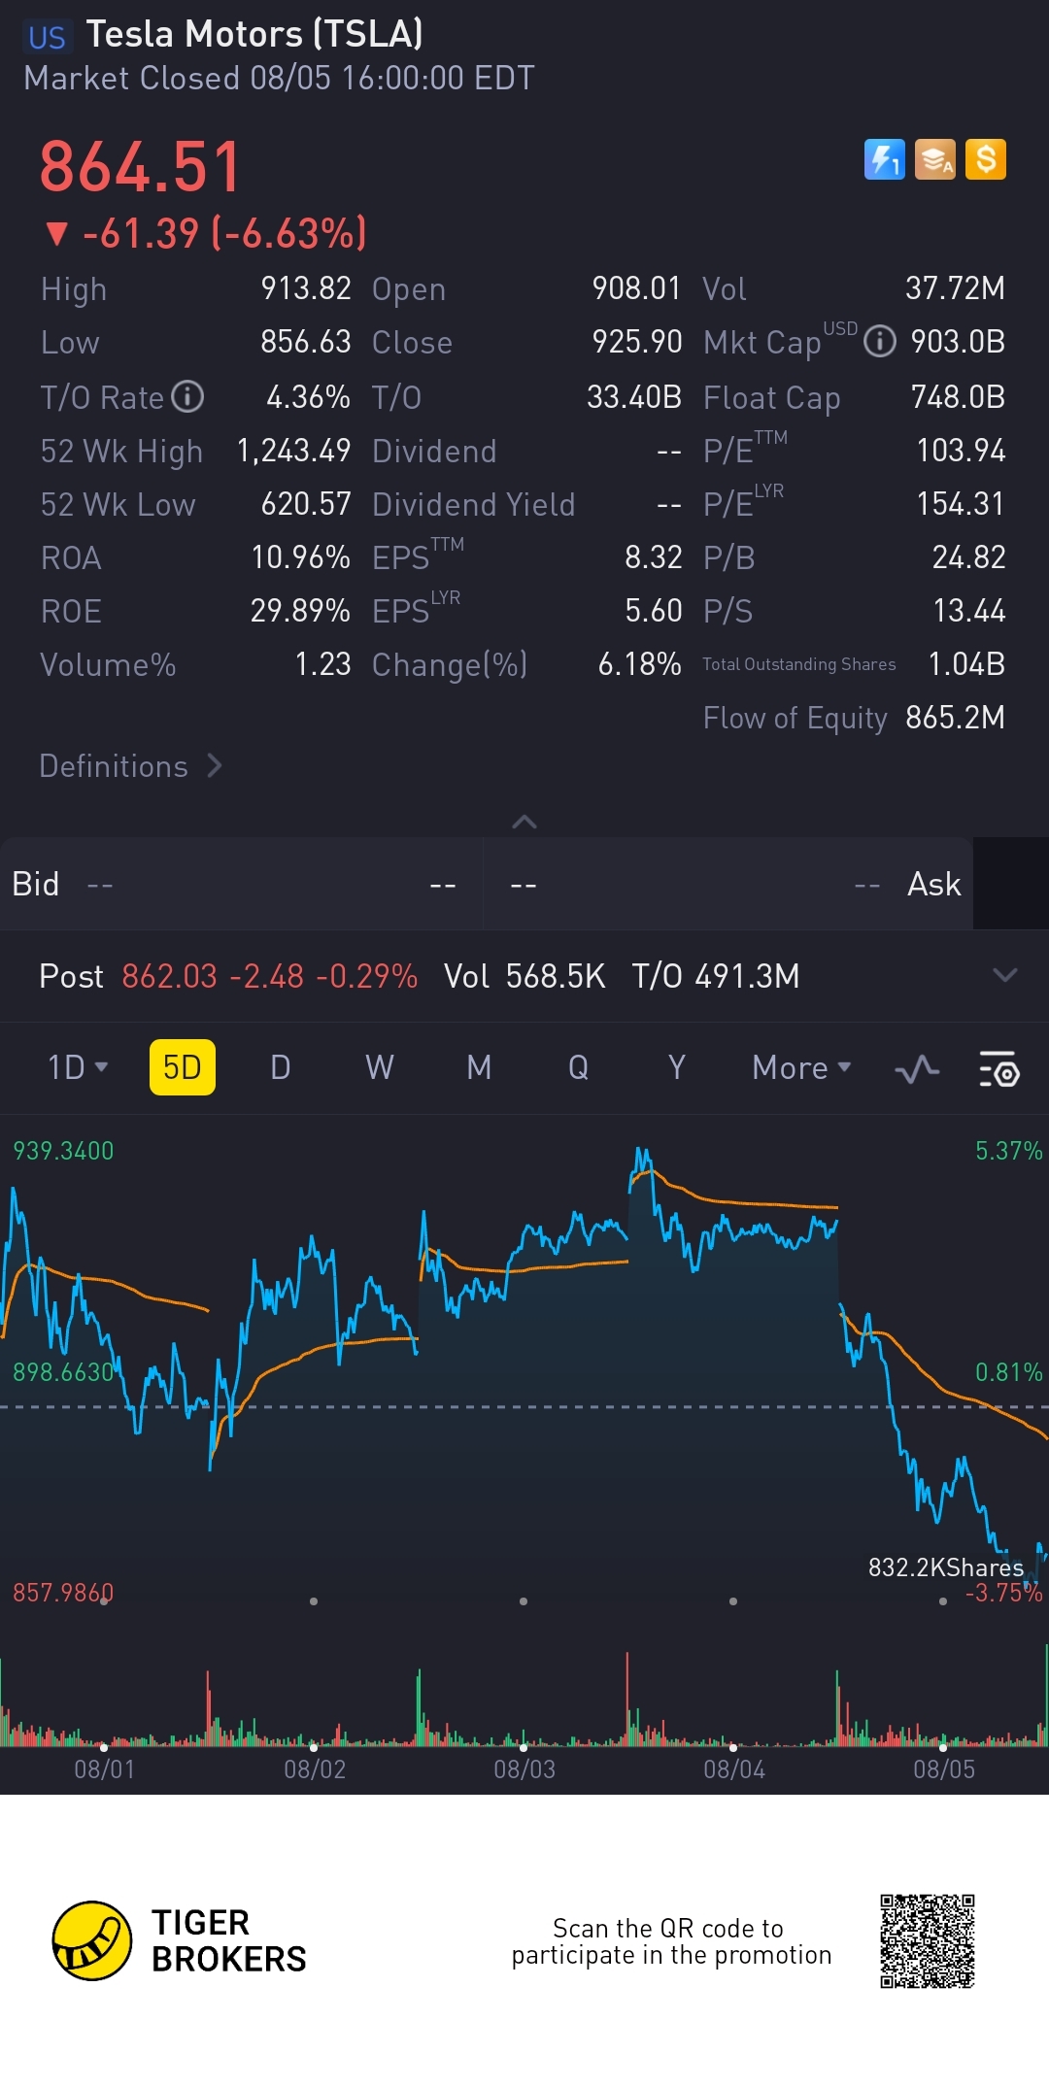Viewport: 1049px width, 2088px height.
Task: Tap the 08/05 date on chart axis
Action: coord(944,1769)
